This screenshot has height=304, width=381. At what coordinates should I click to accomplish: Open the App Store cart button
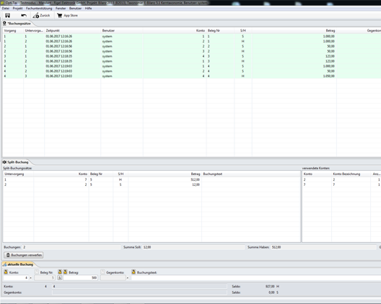(x=67, y=16)
